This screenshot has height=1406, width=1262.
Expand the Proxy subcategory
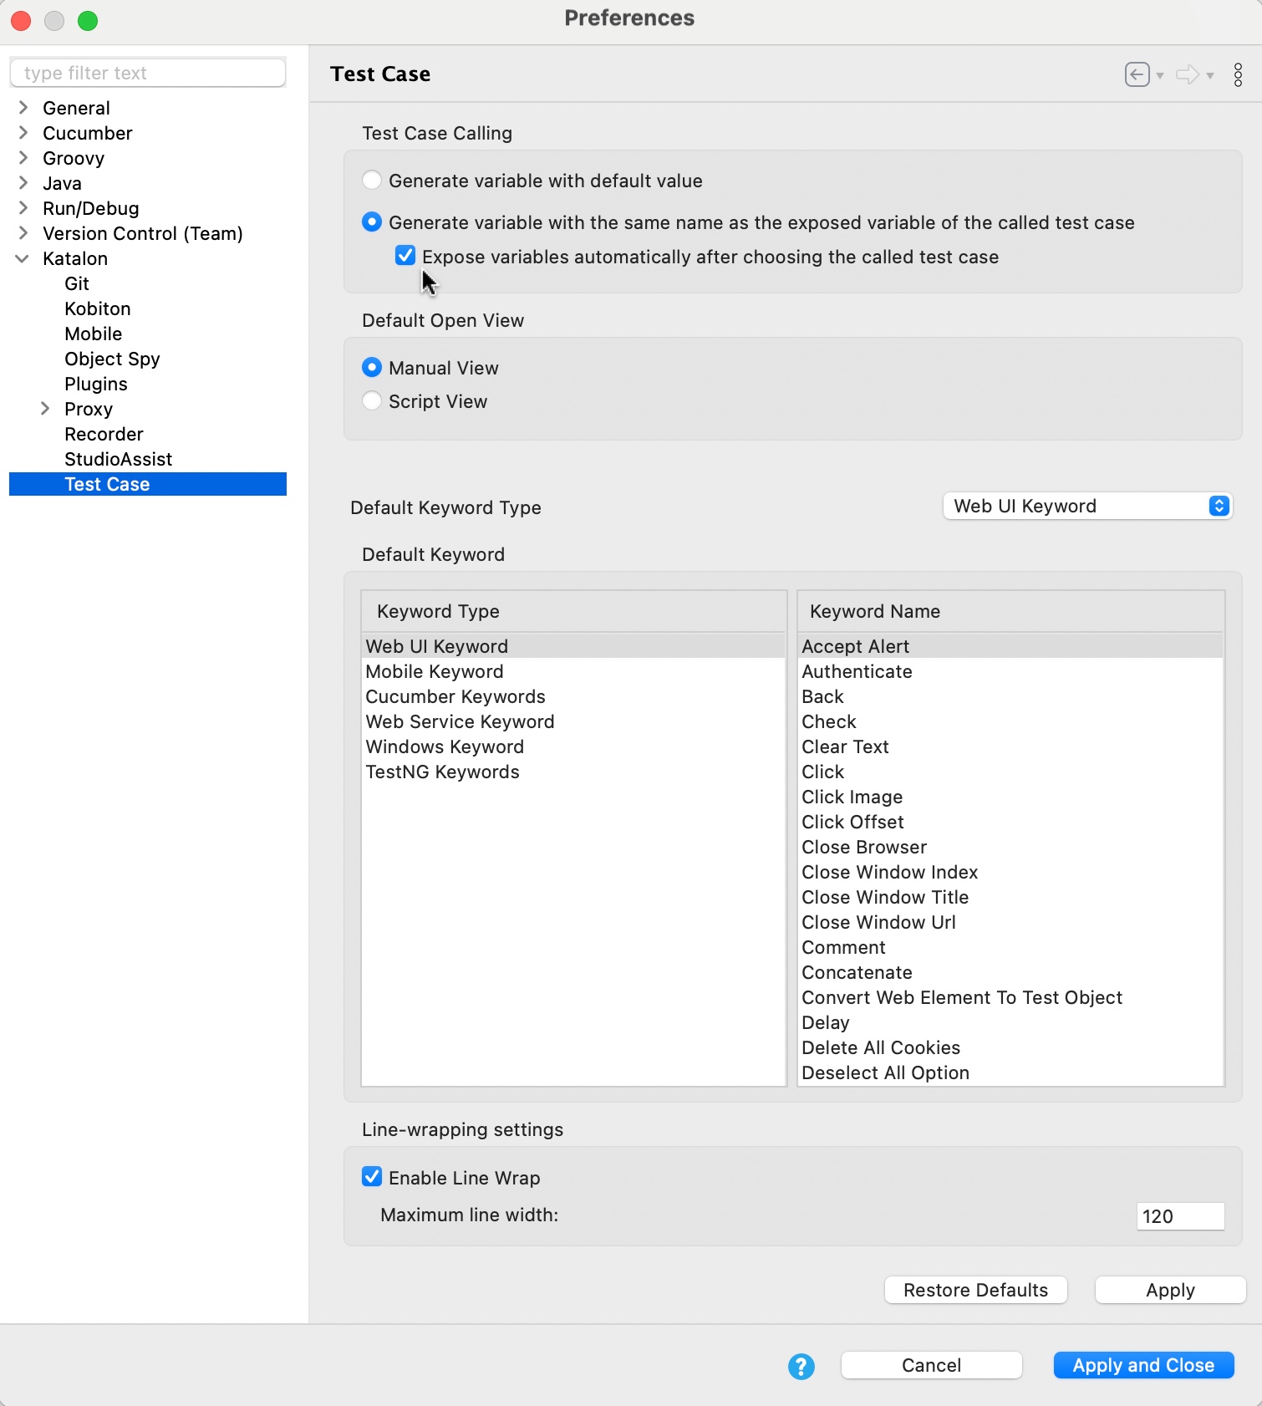[45, 409]
